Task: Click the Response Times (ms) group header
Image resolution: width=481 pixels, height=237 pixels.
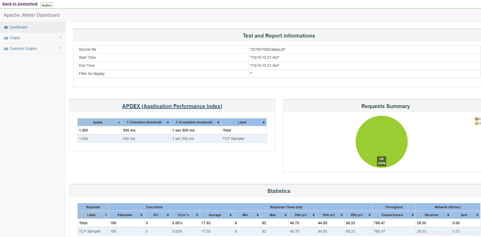Action: (286, 207)
